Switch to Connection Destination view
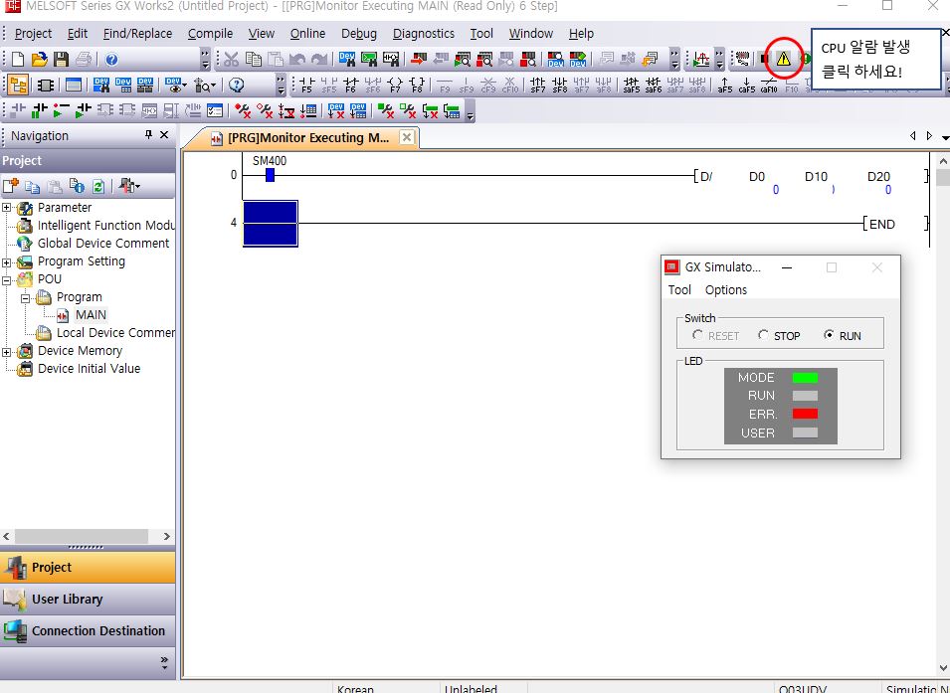The height and width of the screenshot is (693, 950). tap(88, 630)
